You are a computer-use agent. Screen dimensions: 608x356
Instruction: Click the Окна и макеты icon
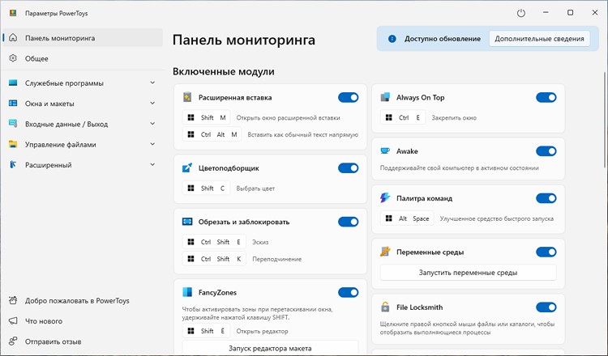(x=13, y=104)
